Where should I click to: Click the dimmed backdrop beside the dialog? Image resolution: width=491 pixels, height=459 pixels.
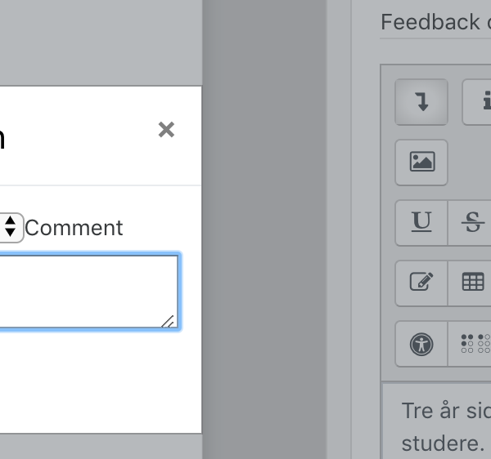tap(264, 229)
